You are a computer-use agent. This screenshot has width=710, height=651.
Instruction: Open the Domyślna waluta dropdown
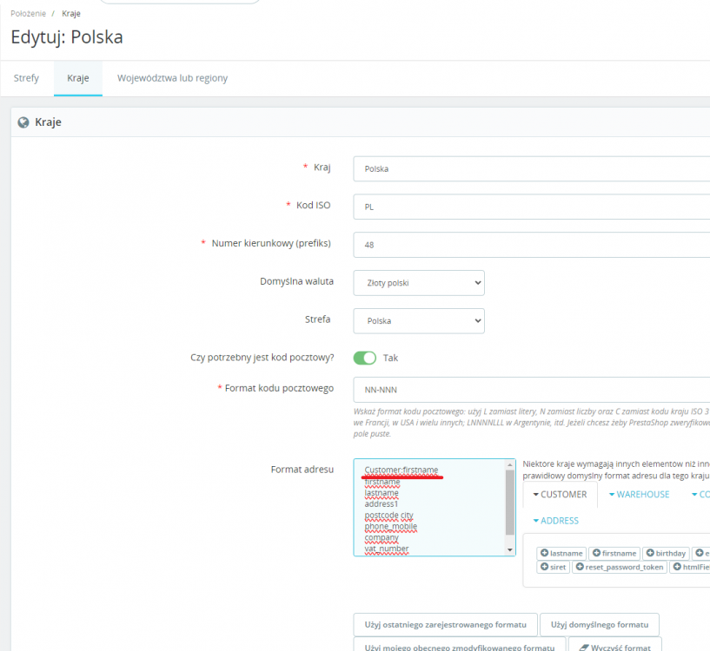419,283
